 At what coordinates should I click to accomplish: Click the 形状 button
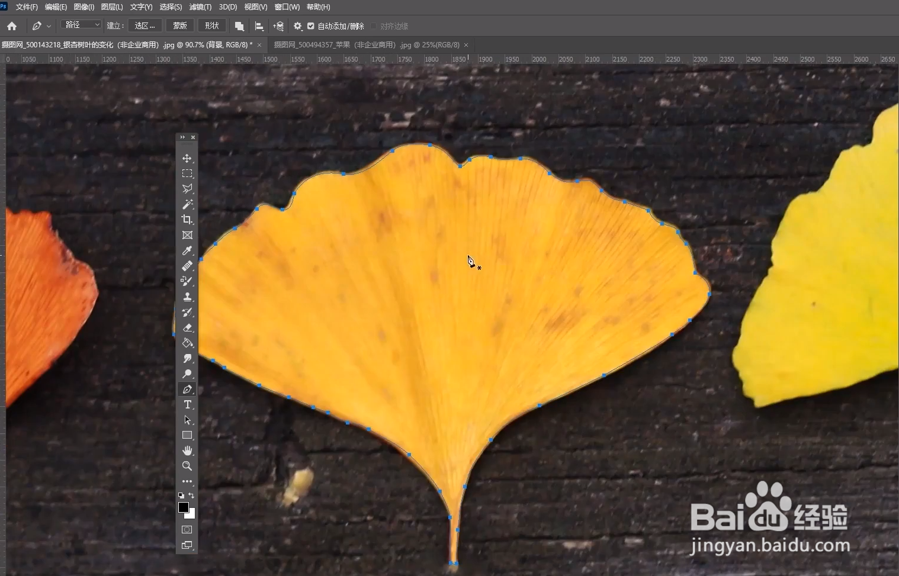(x=212, y=25)
